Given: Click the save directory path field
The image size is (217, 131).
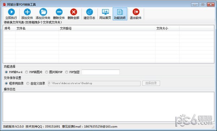Looking at the screenshot, I should [94, 83].
